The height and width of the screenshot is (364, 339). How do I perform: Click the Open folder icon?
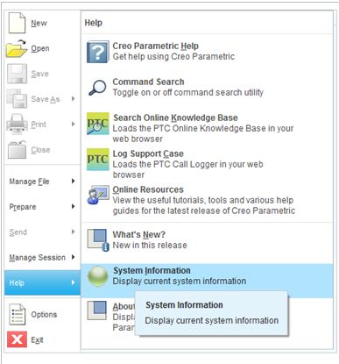[x=17, y=48]
